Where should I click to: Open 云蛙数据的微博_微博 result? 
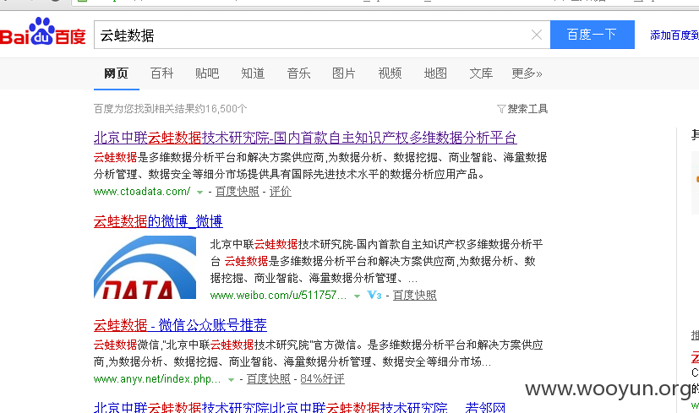158,221
